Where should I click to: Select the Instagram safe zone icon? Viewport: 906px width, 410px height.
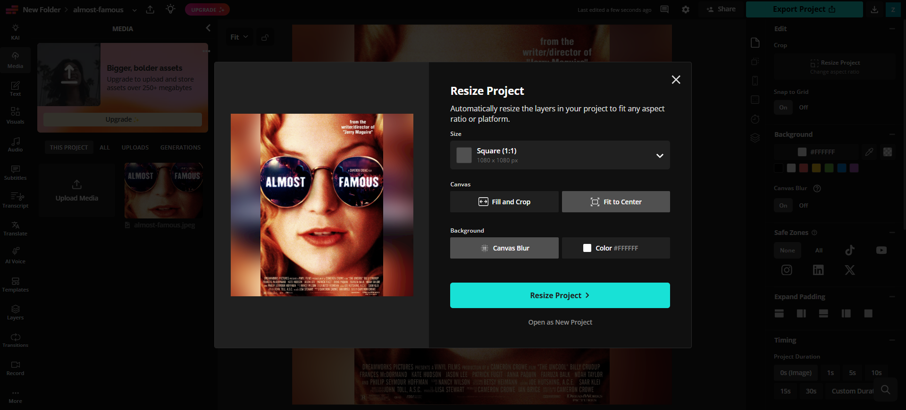787,270
